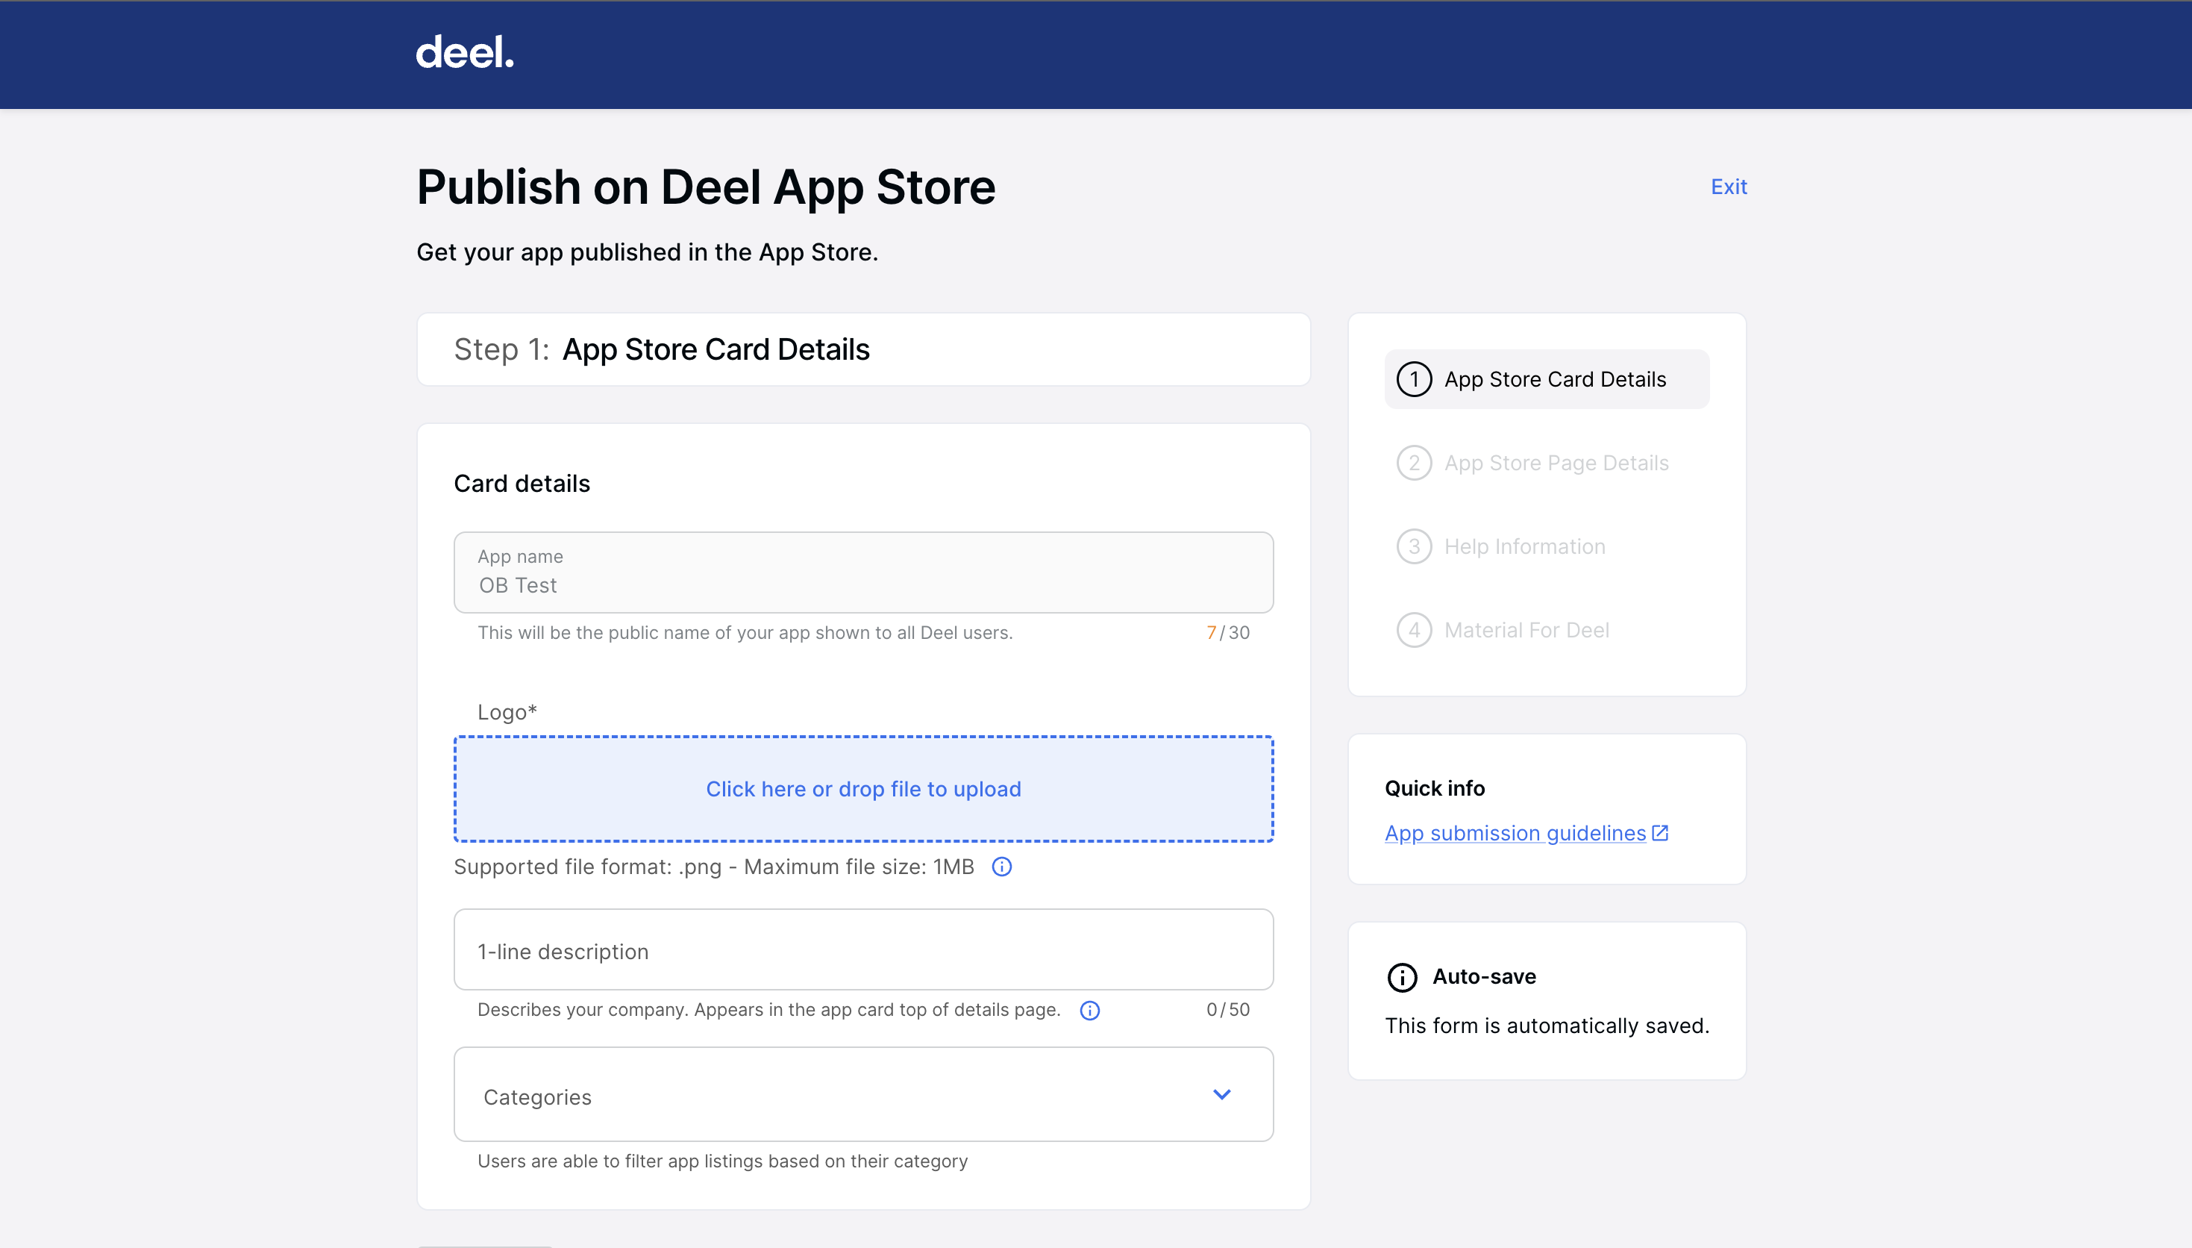Screen dimensions: 2192x1248
Task: Open App submission guidelines link
Action: (1515, 833)
